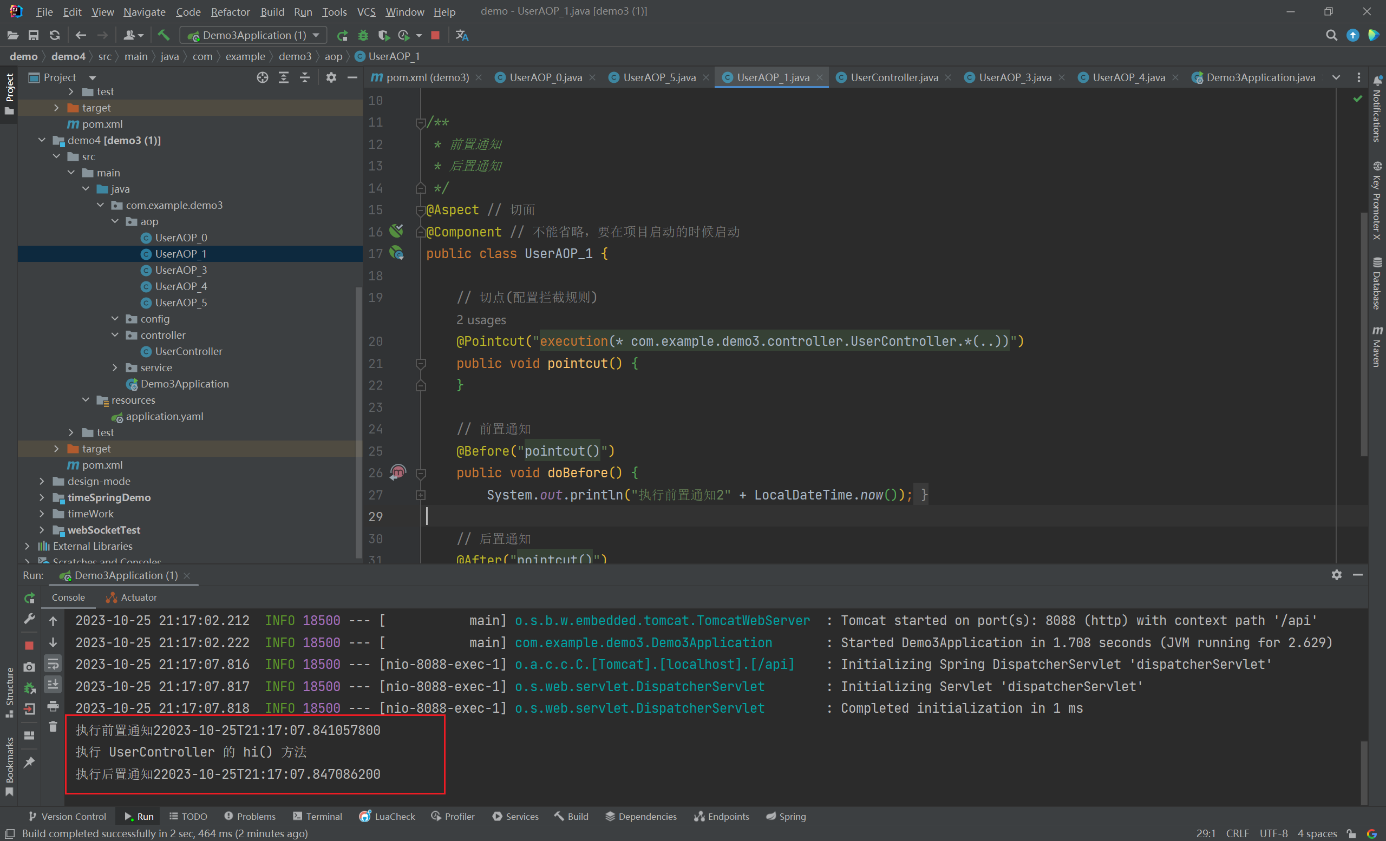This screenshot has width=1386, height=841.
Task: Run with coverage icon in toolbar
Action: (x=384, y=35)
